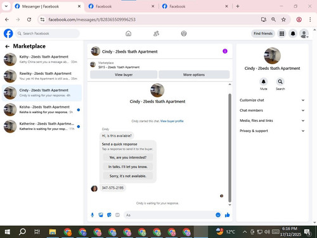
Task: Click the $915 marketplace listing header
Action: pos(160,65)
